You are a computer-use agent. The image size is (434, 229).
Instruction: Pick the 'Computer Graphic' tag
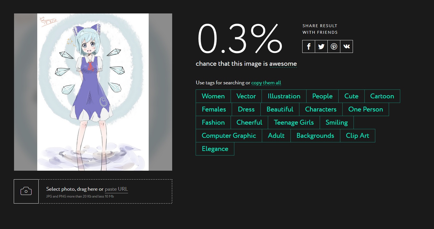click(229, 136)
